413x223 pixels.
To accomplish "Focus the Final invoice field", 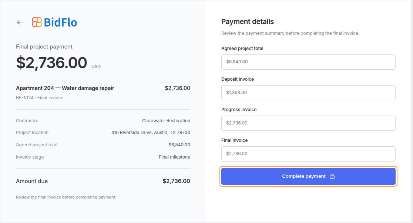I will click(308, 154).
